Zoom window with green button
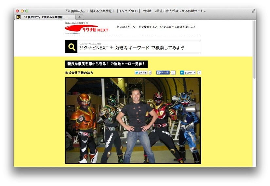 tap(27, 11)
